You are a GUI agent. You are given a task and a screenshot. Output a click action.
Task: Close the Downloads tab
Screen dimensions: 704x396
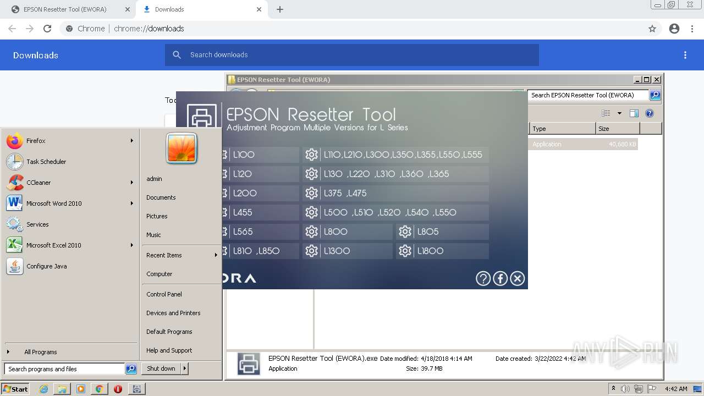tap(259, 9)
